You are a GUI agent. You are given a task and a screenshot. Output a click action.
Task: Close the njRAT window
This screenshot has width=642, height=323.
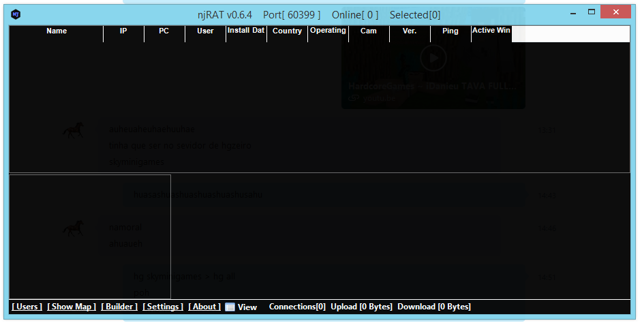click(616, 12)
